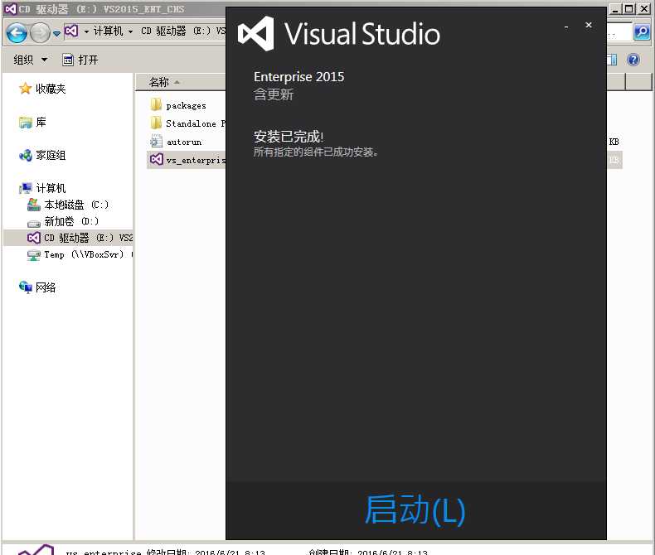This screenshot has width=655, height=555.
Task: Click the CD 驱动器 icon in tree
Action: point(34,238)
